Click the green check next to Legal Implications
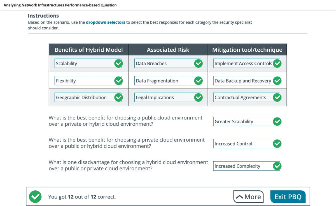Screen dimensions: 336x206 (198, 97)
